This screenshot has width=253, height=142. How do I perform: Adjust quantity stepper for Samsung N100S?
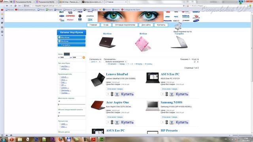[x=167, y=122]
